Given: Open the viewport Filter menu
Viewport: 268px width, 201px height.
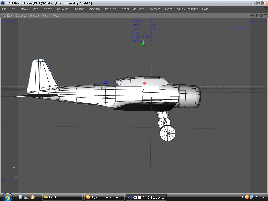Looking at the screenshot, I should 45,16.
